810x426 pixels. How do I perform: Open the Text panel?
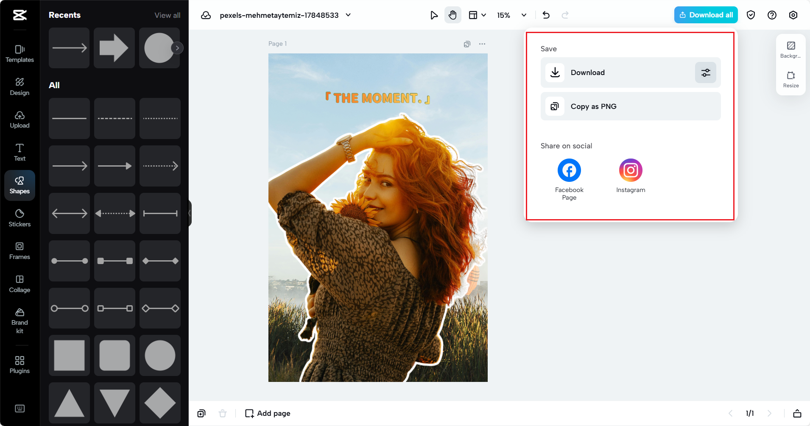[x=20, y=152]
